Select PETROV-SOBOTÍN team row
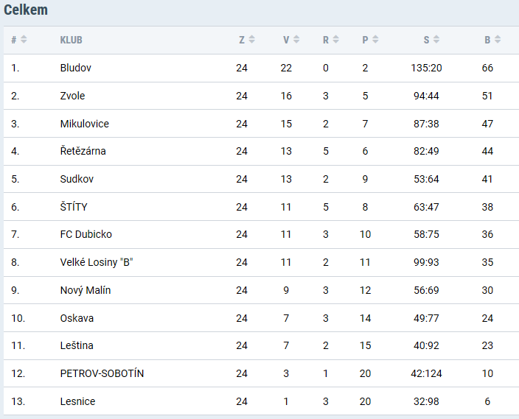The height and width of the screenshot is (419, 519). (x=262, y=373)
